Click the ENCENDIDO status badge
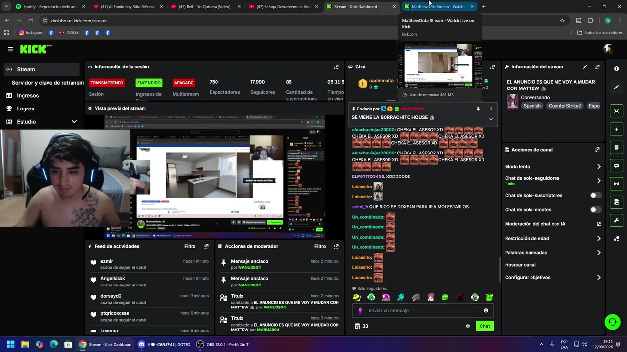Screen dimensions: 627x352 click(148, 83)
